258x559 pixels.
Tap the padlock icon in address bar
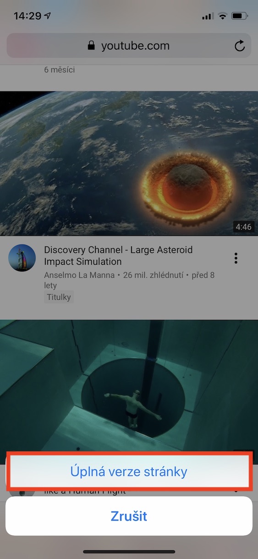91,45
